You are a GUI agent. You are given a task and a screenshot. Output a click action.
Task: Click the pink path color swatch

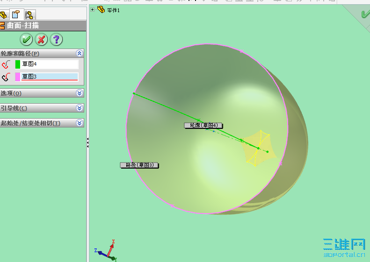click(18, 77)
